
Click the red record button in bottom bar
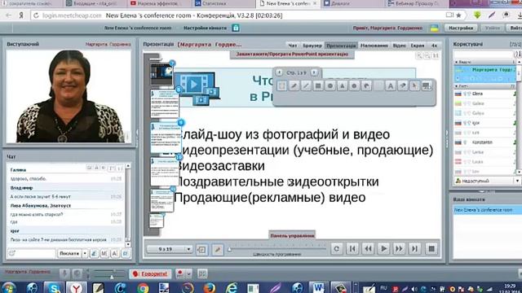180,273
